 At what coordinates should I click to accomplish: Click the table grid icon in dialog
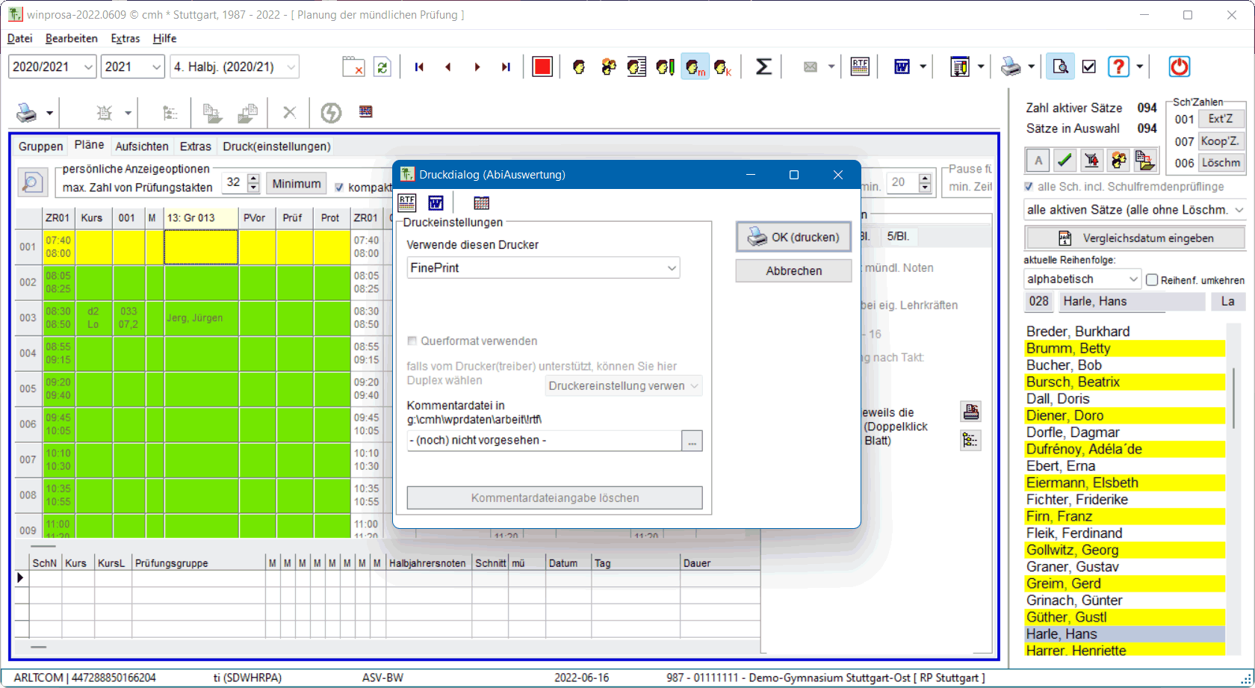coord(482,202)
